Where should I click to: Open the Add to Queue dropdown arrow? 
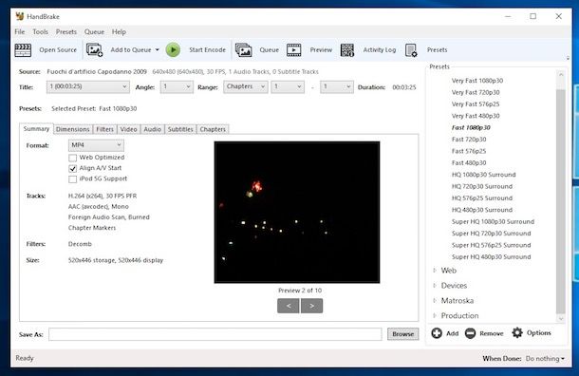(x=157, y=50)
